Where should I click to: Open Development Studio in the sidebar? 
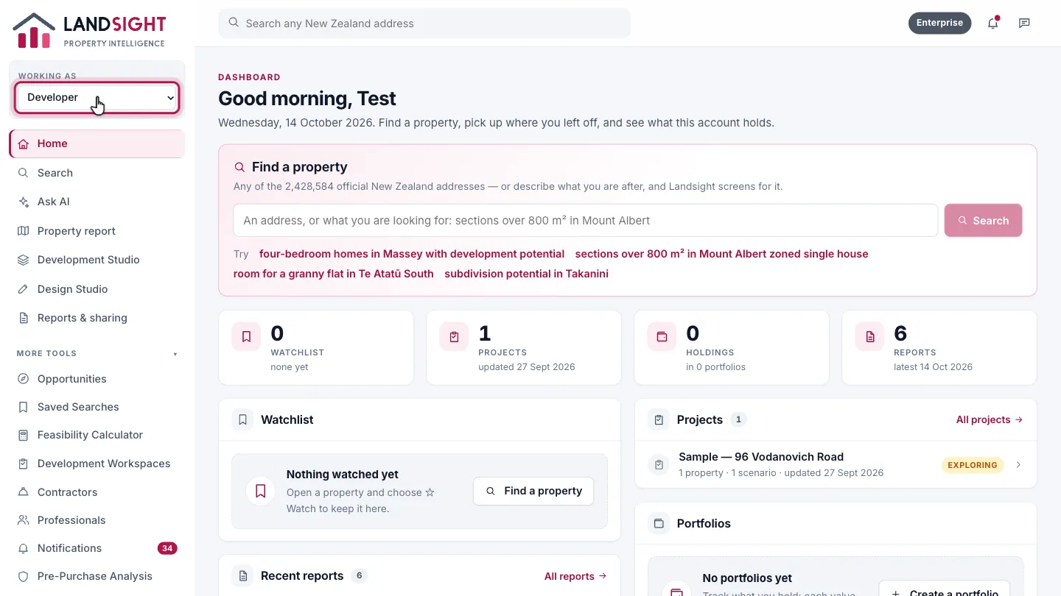[97, 260]
